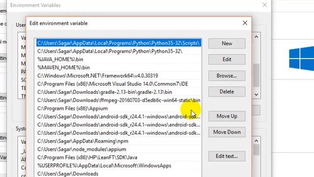Viewport: 314px width, 177px height.
Task: Click user variables scrollbar up arrow
Action: [256, 37]
